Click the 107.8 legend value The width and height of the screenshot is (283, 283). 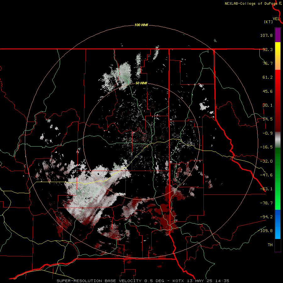pyautogui.click(x=266, y=35)
